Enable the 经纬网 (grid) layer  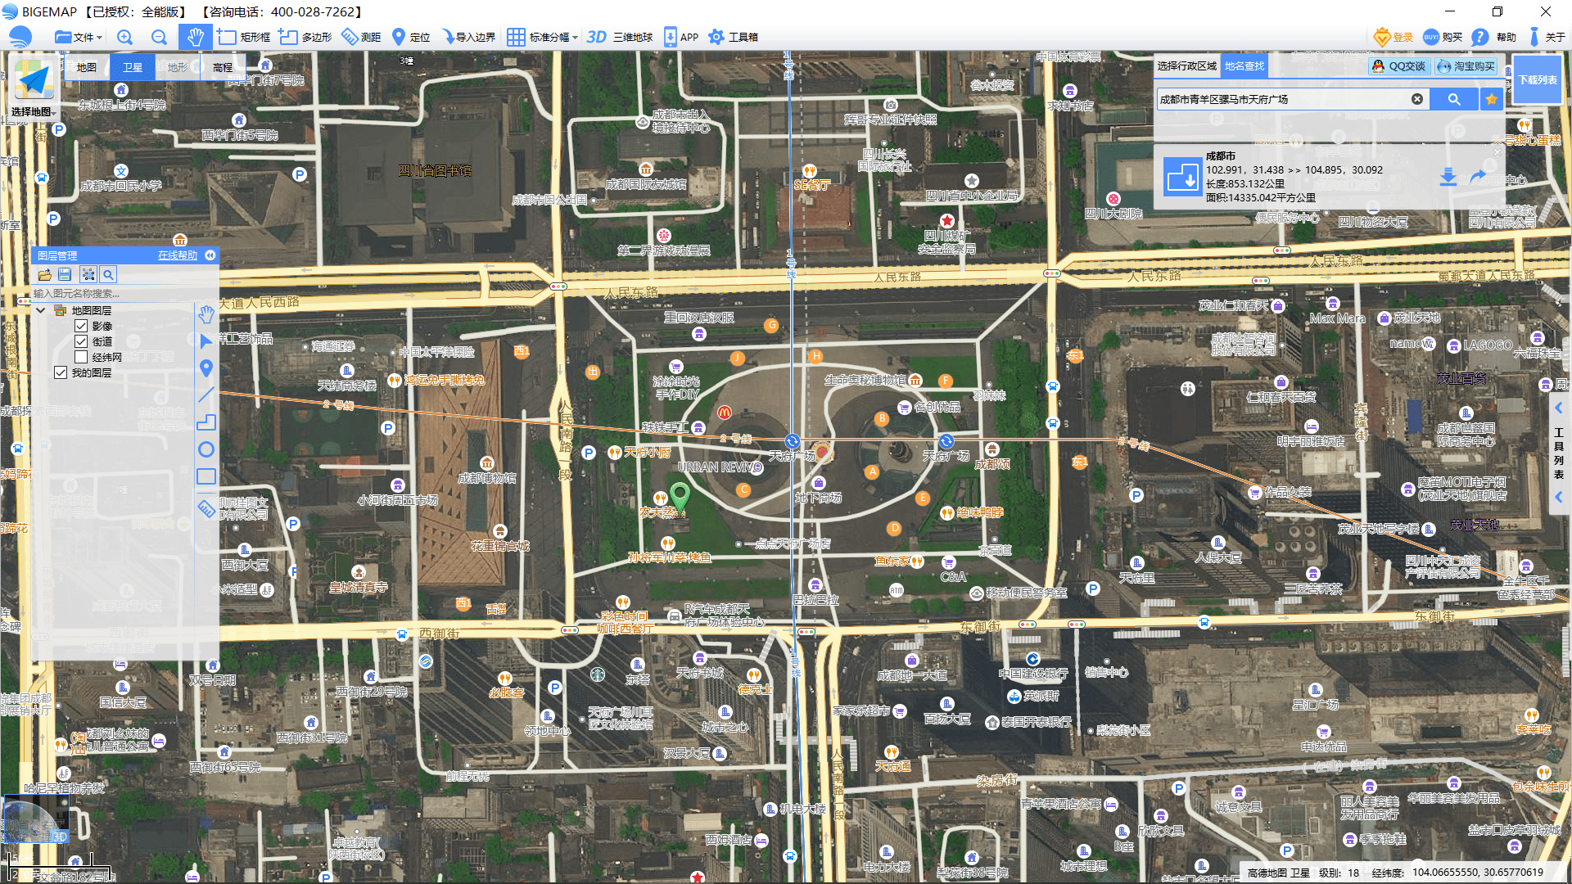[x=80, y=357]
